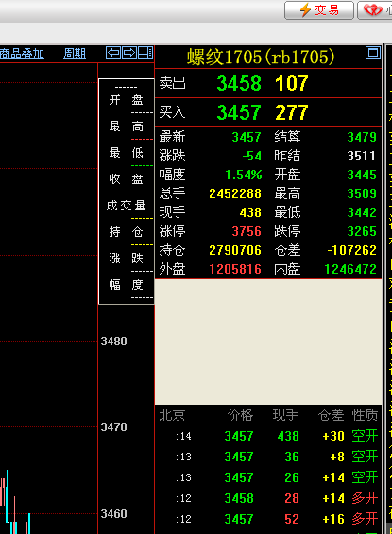This screenshot has width=392, height=534.
Task: Select the 结算 settlement value 3479
Action: 362,137
